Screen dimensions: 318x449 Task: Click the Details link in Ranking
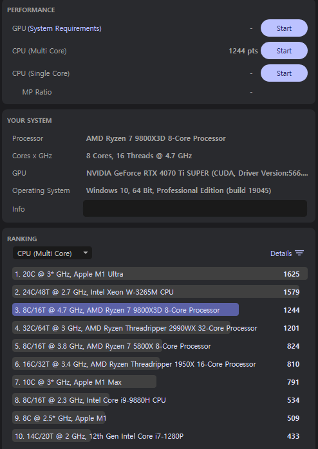pyautogui.click(x=281, y=253)
